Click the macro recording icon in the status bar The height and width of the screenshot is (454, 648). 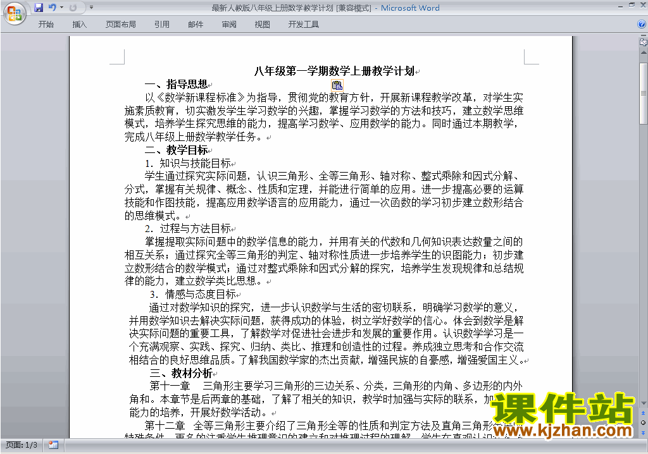[53, 445]
